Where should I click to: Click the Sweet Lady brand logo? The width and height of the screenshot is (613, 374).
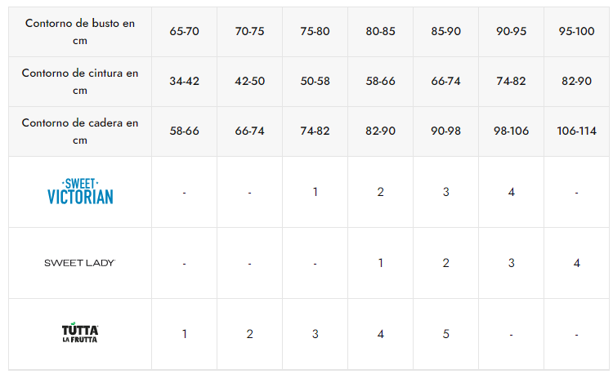coord(80,263)
